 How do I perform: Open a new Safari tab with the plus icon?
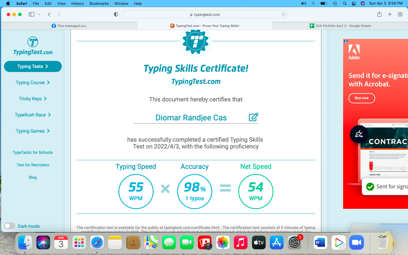390,14
